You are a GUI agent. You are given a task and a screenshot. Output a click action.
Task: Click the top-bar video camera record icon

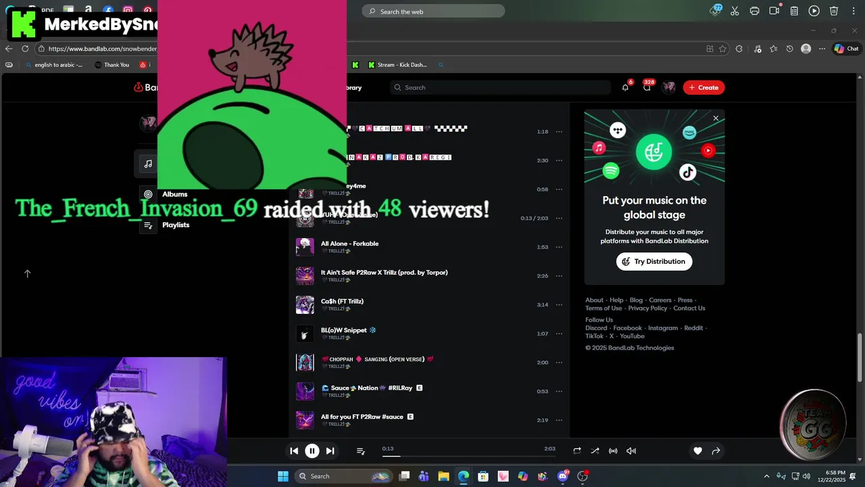[774, 11]
